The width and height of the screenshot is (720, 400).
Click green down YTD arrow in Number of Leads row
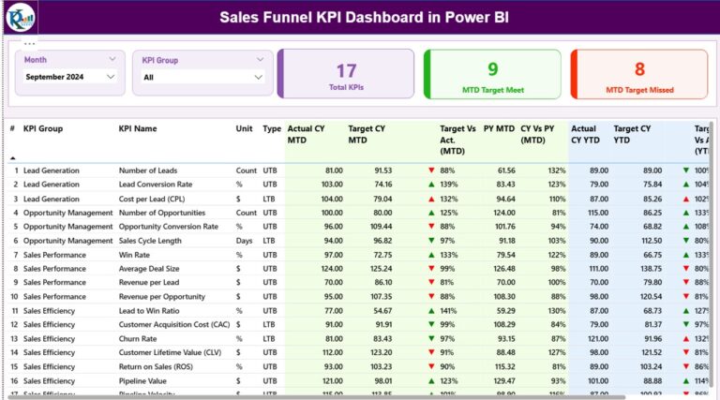tap(686, 170)
